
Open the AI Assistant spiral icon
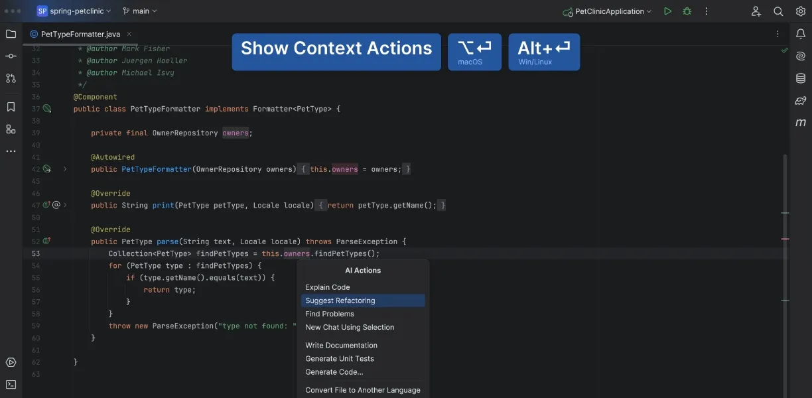tap(801, 56)
